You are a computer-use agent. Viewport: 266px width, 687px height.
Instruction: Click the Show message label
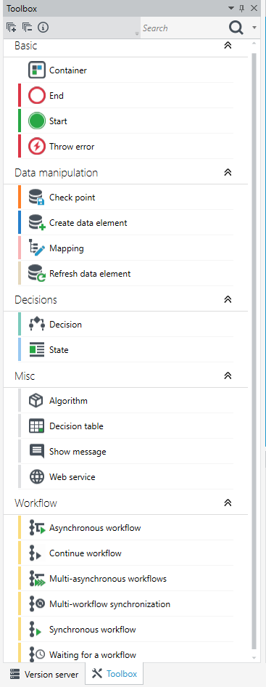pos(78,452)
